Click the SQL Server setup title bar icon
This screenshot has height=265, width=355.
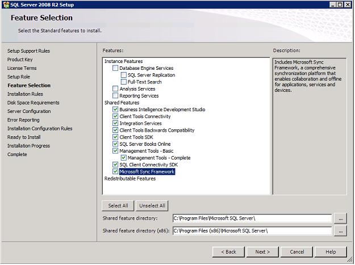6,5
